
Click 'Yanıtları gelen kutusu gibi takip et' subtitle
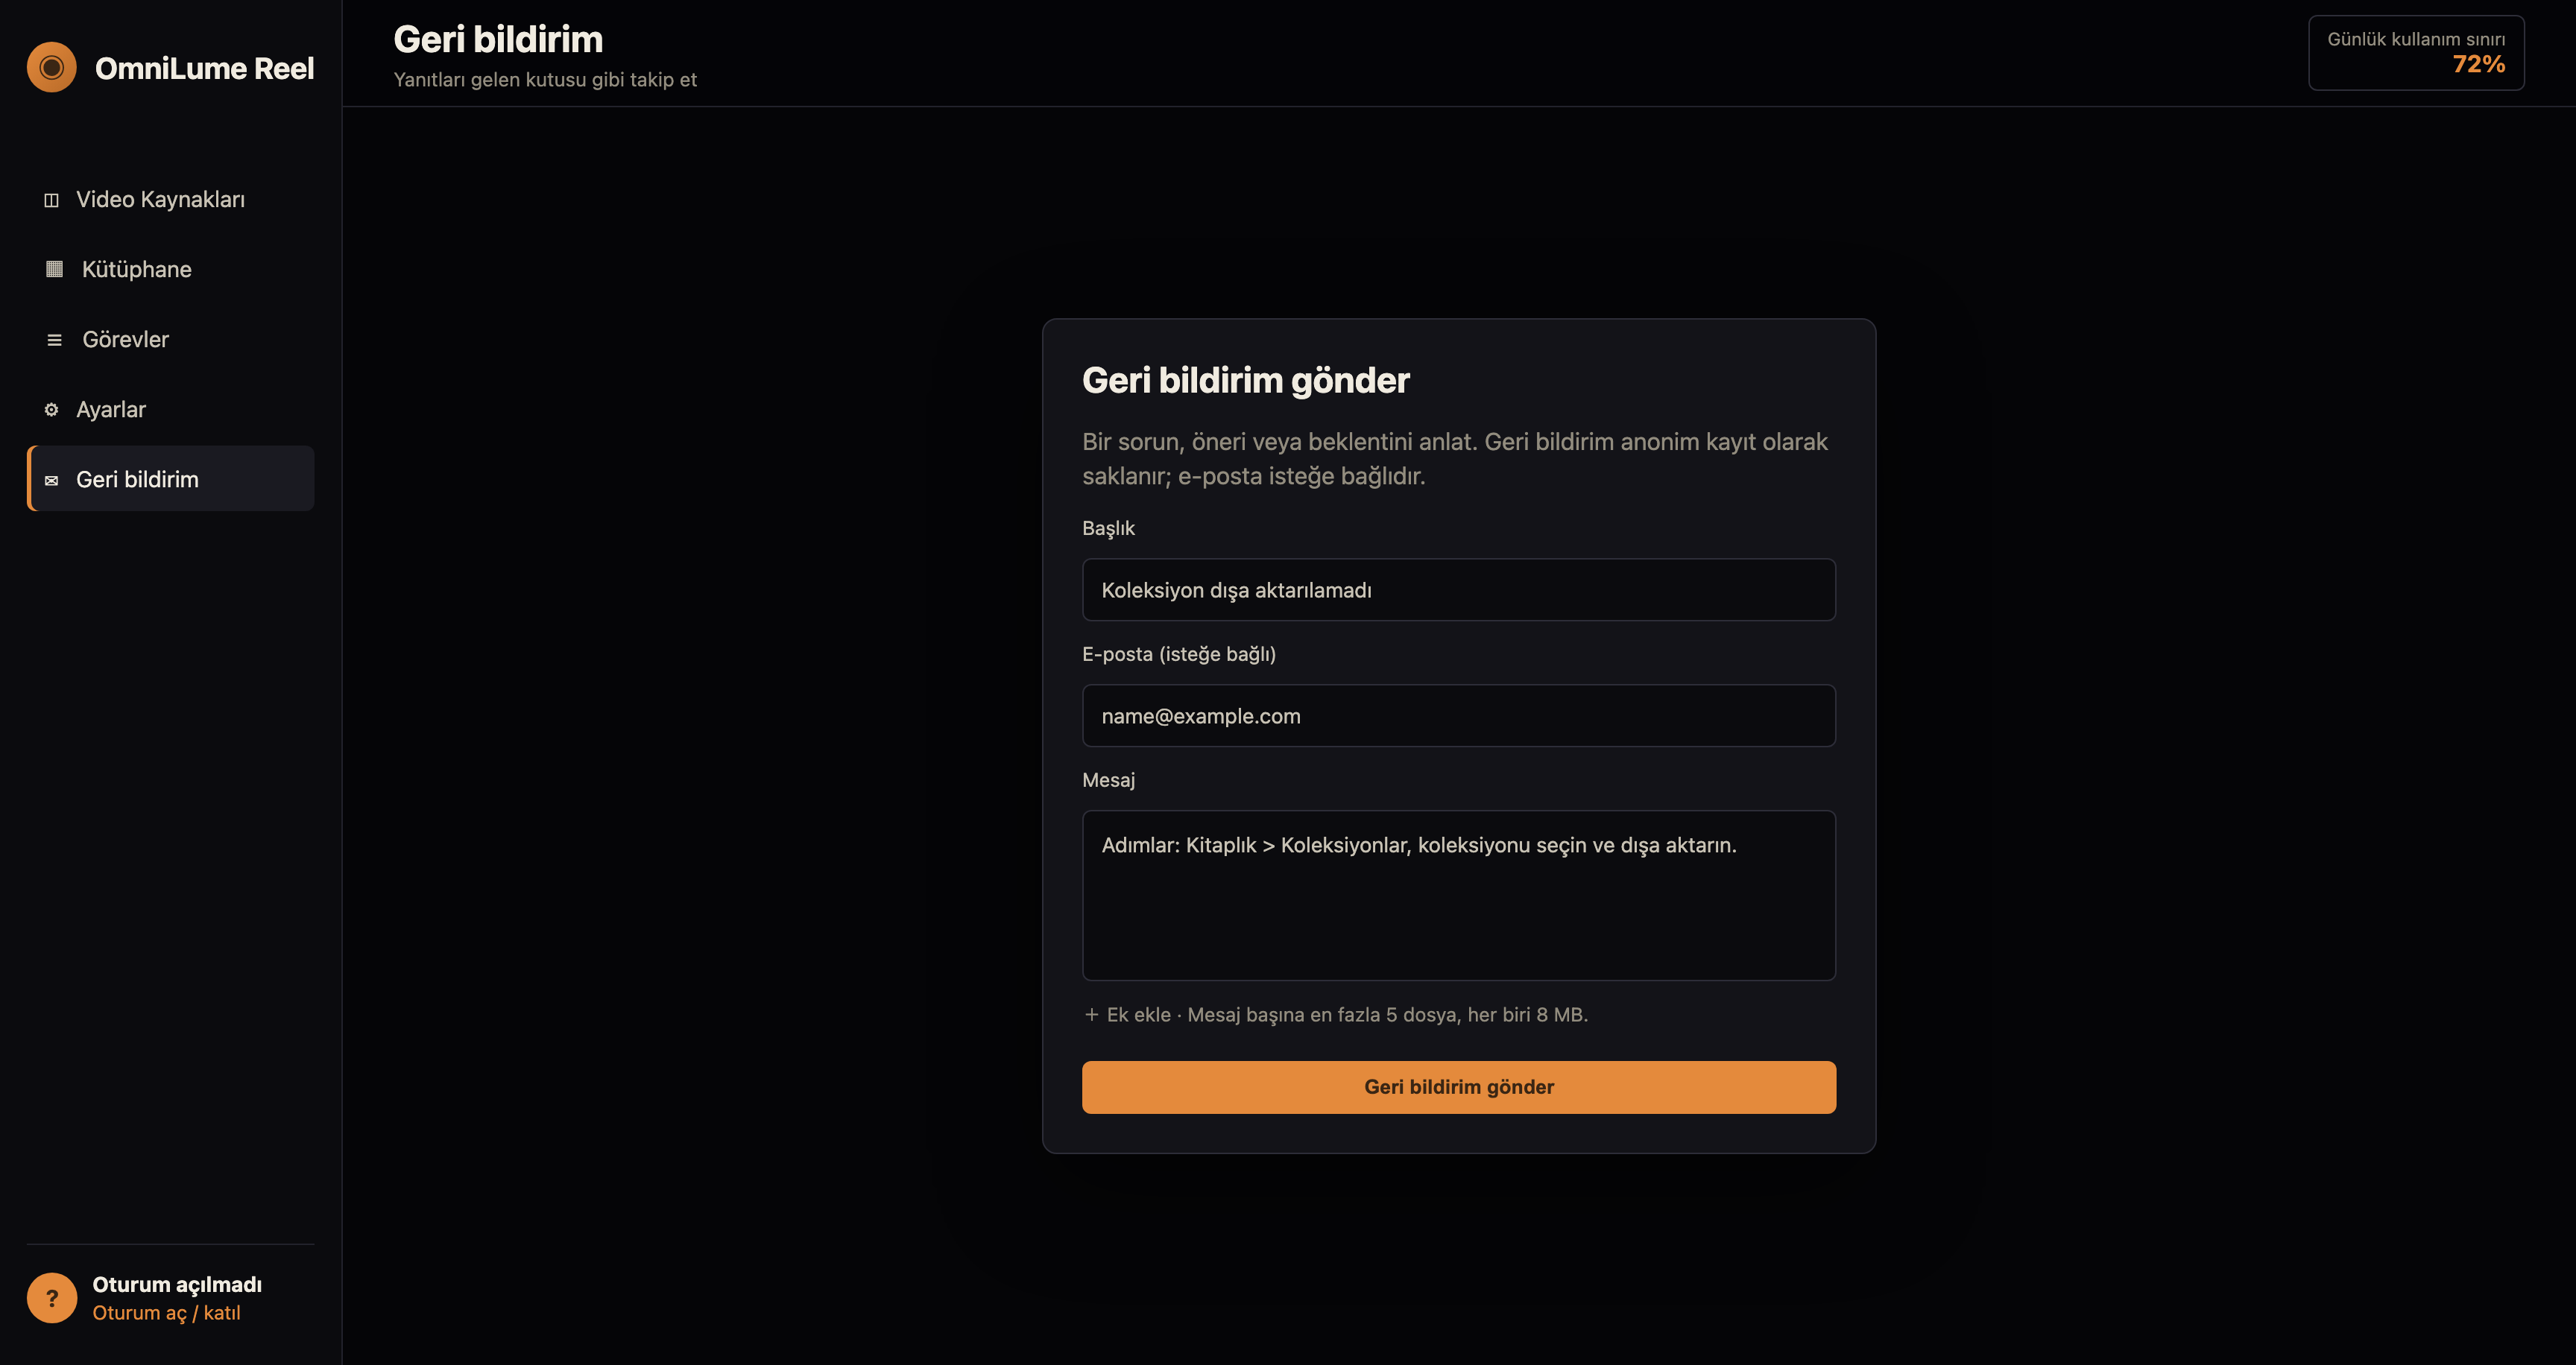pyautogui.click(x=545, y=80)
